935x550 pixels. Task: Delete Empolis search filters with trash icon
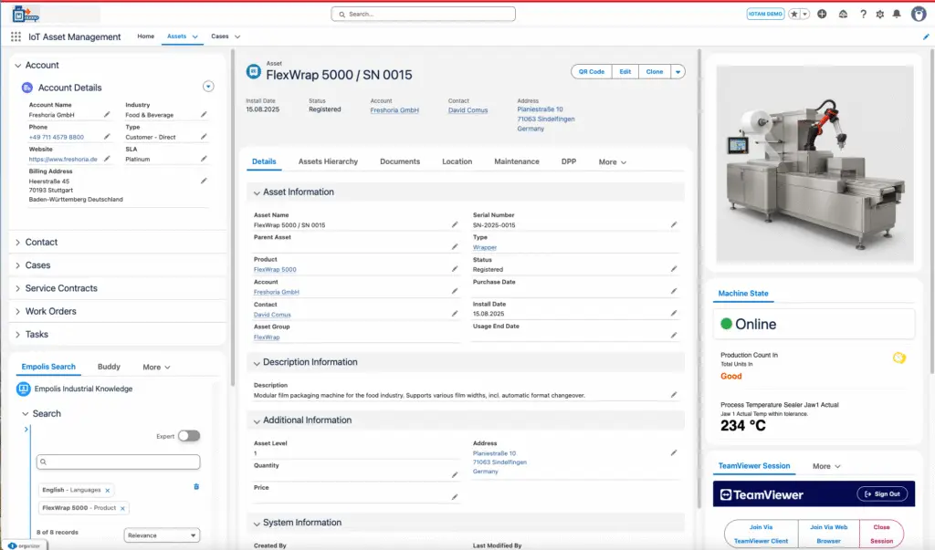click(196, 487)
